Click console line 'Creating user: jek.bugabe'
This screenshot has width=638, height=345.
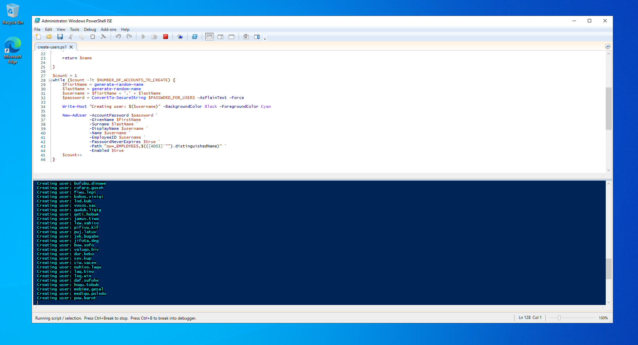[x=68, y=236]
